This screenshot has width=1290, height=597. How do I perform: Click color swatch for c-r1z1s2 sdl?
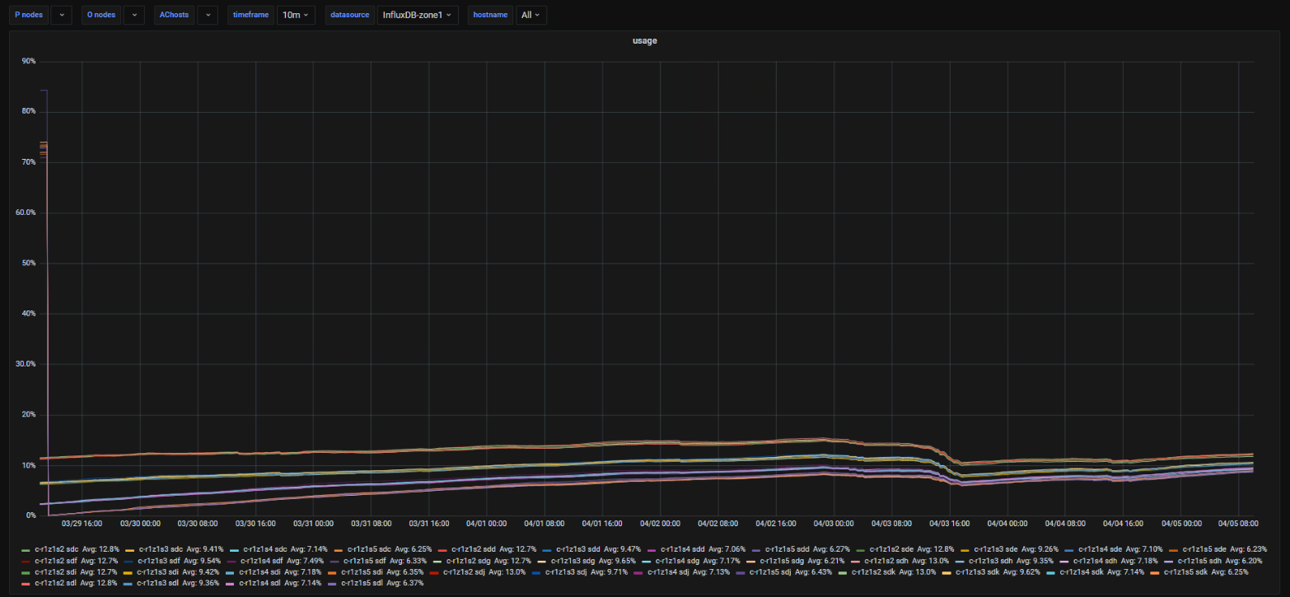[x=26, y=582]
